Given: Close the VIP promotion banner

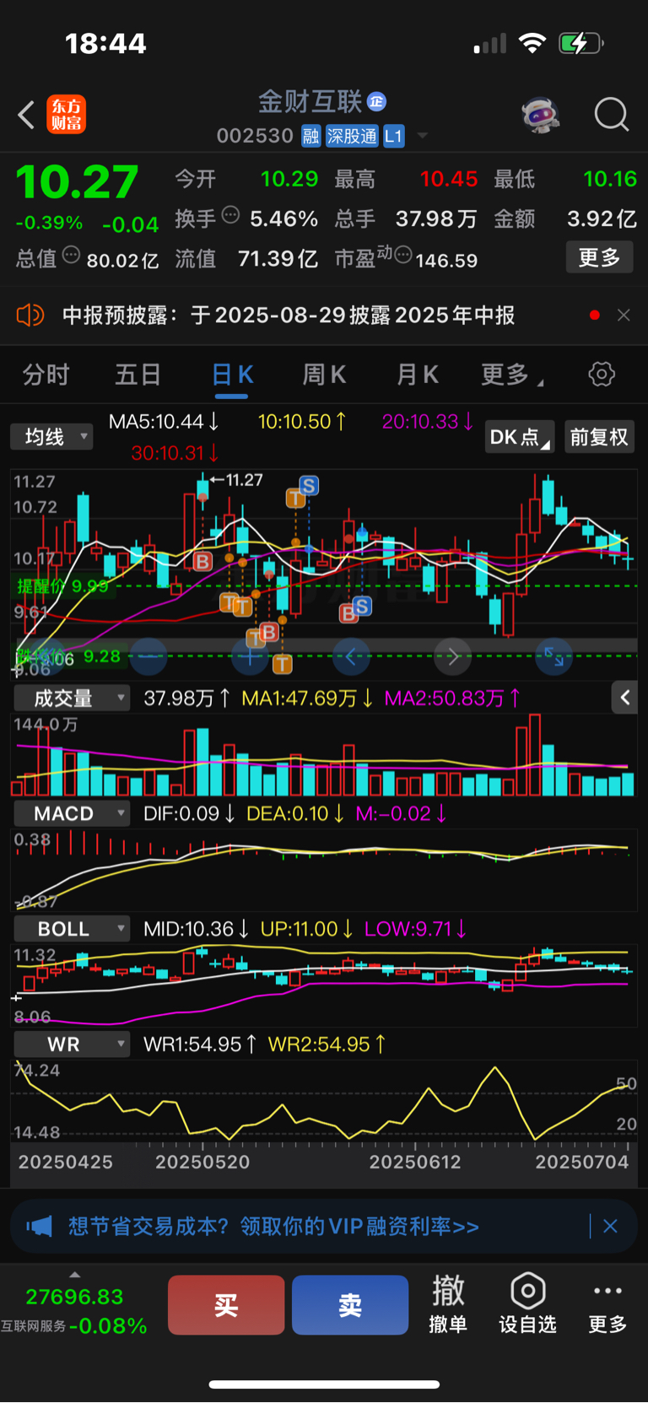Looking at the screenshot, I should pos(611,1226).
